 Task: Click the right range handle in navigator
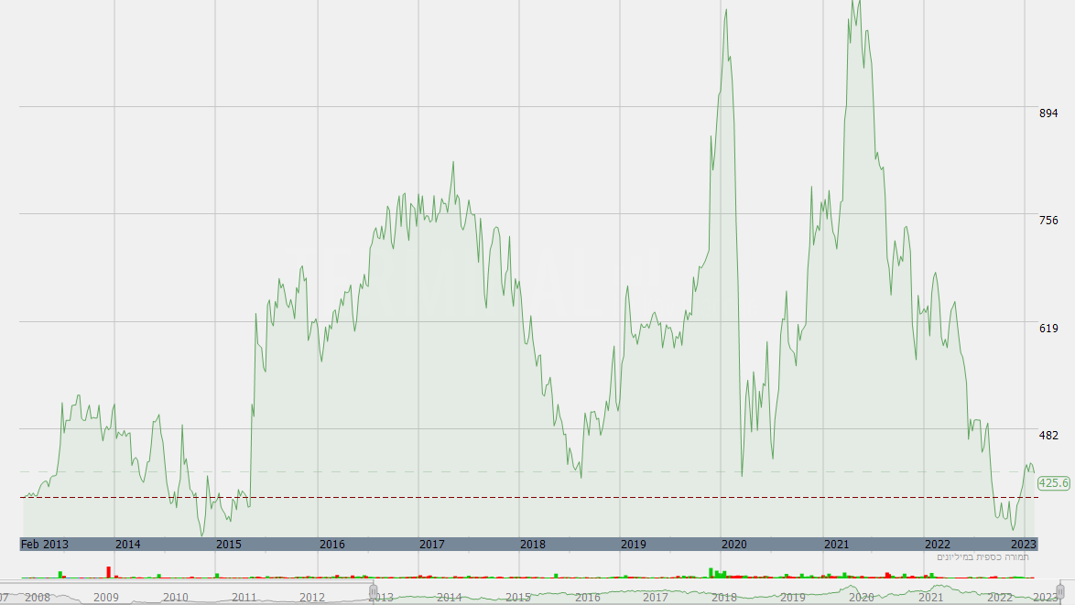coord(1060,591)
